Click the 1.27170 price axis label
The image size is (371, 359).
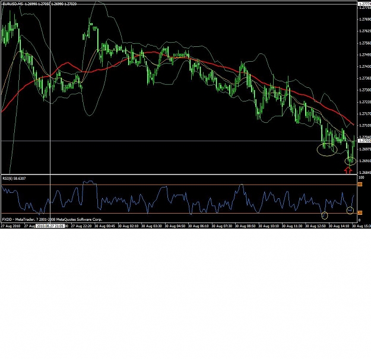pos(365,114)
